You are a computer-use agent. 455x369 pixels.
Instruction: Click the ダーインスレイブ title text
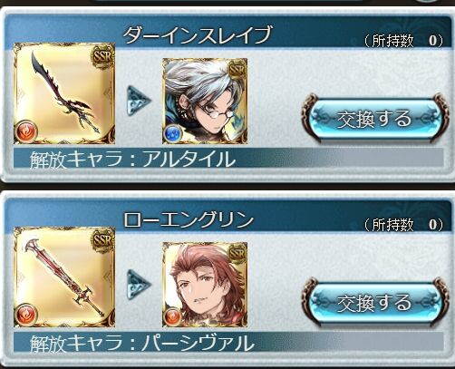pyautogui.click(x=198, y=34)
